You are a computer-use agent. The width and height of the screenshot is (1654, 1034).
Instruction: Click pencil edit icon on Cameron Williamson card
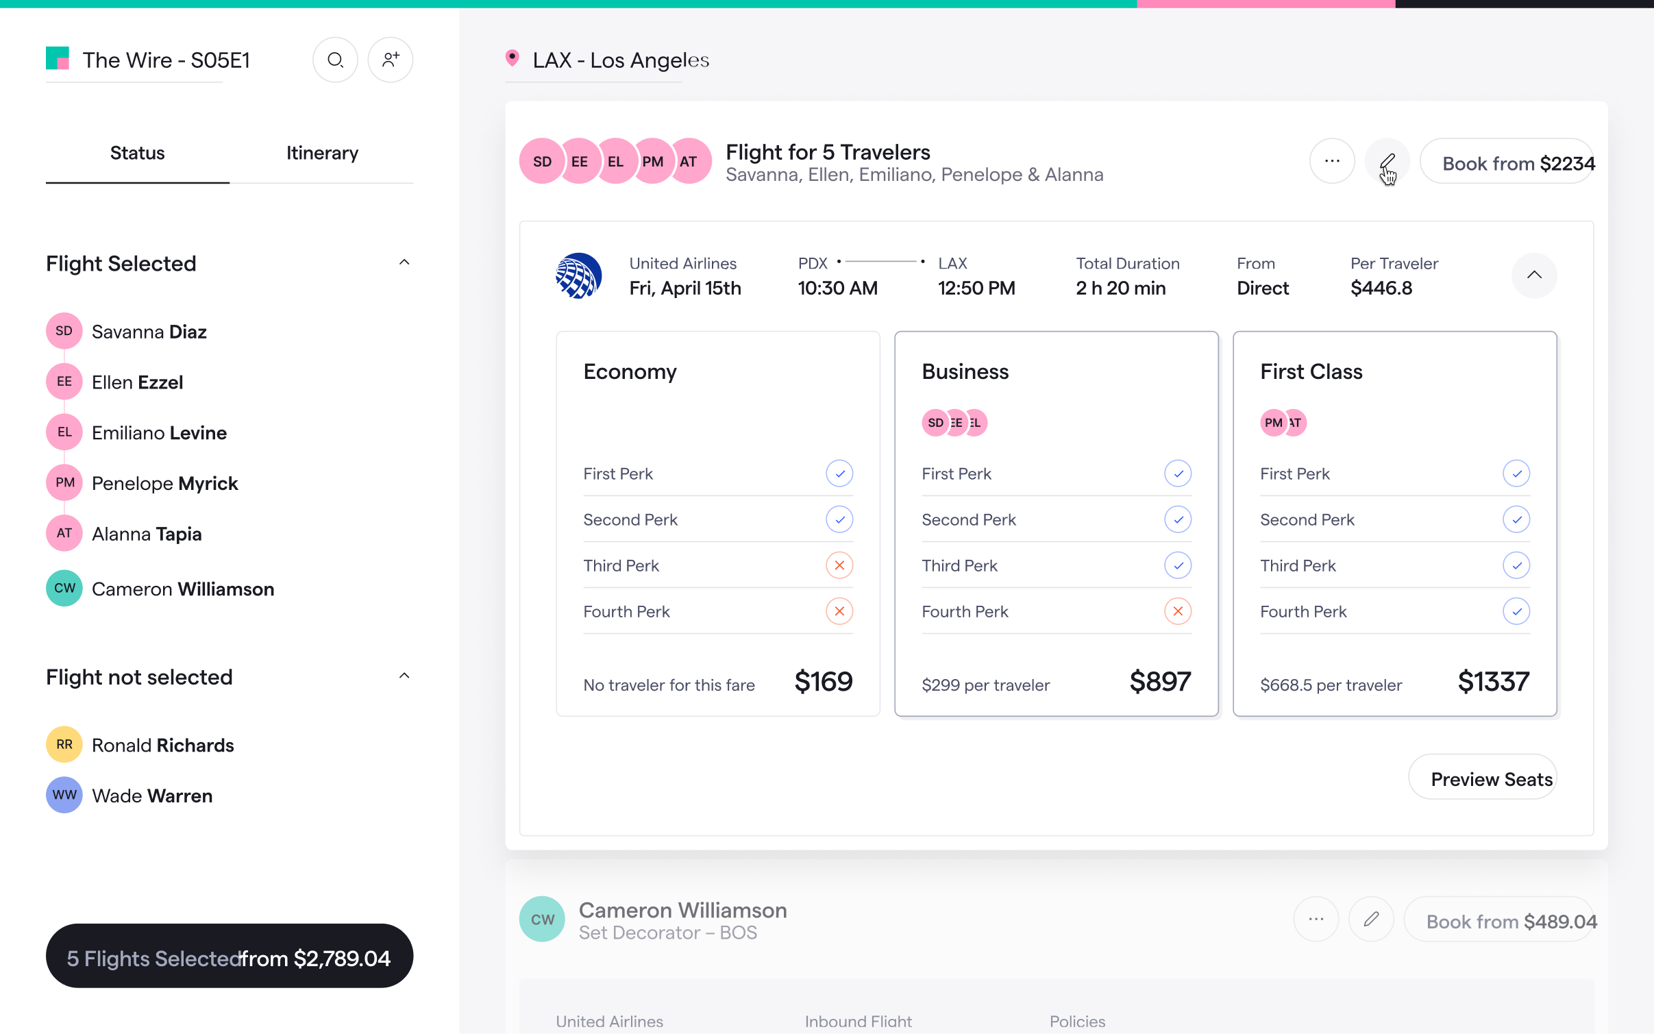click(x=1371, y=919)
